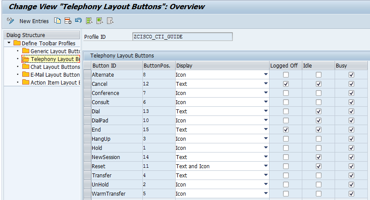
Task: Click New Entries button
Action: click(34, 21)
